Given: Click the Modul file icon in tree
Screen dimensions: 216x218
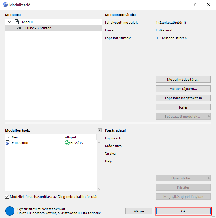Looking at the screenshot, I should 17,22.
